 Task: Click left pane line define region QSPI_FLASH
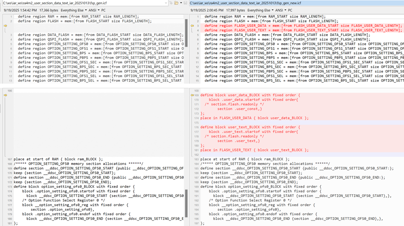pyautogui.click(x=100, y=40)
